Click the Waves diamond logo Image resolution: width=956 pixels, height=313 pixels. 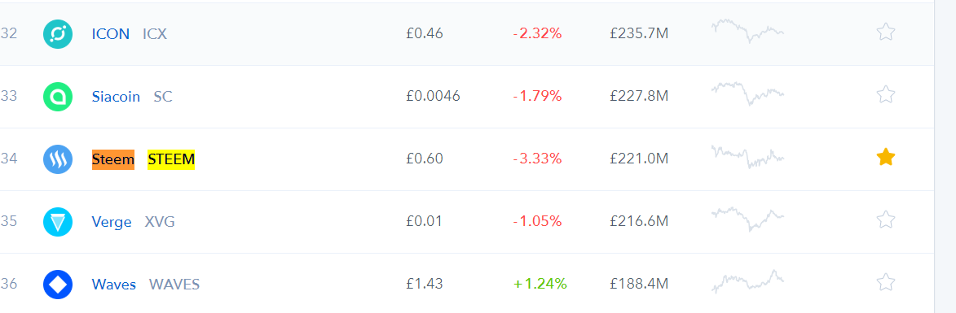click(58, 284)
